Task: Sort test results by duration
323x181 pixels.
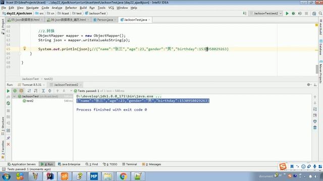Action: 36,90
